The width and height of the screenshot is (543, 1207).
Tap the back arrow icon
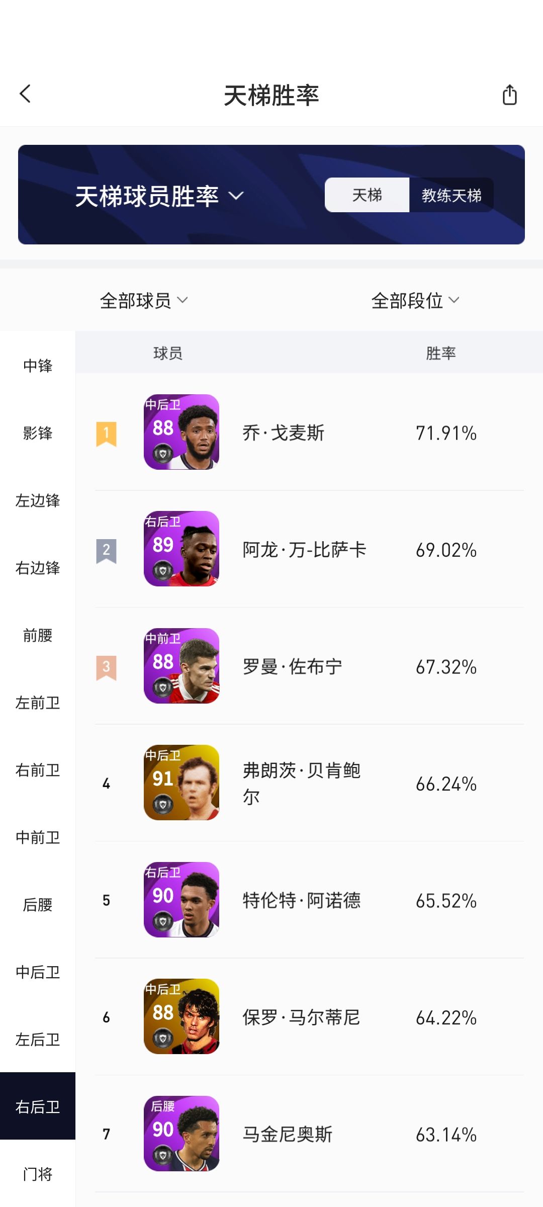point(25,94)
